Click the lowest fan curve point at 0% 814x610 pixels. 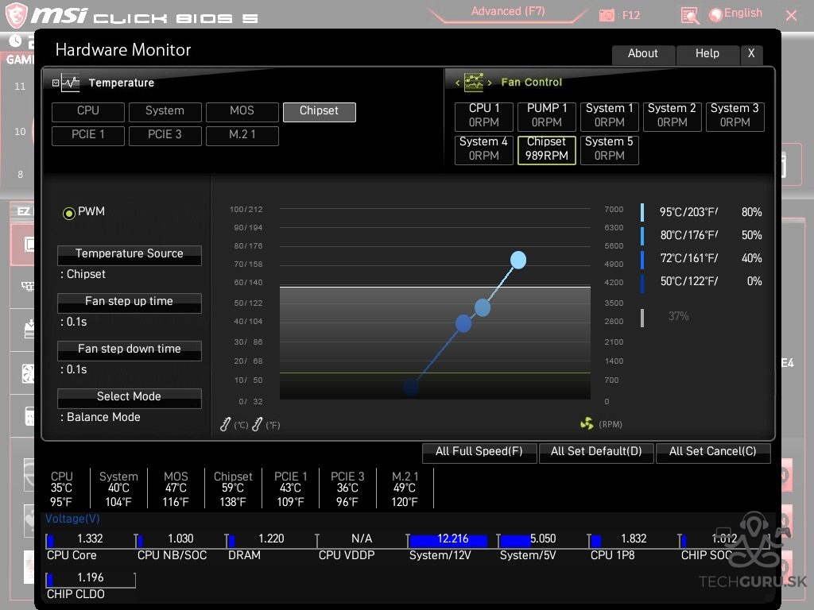pyautogui.click(x=411, y=387)
